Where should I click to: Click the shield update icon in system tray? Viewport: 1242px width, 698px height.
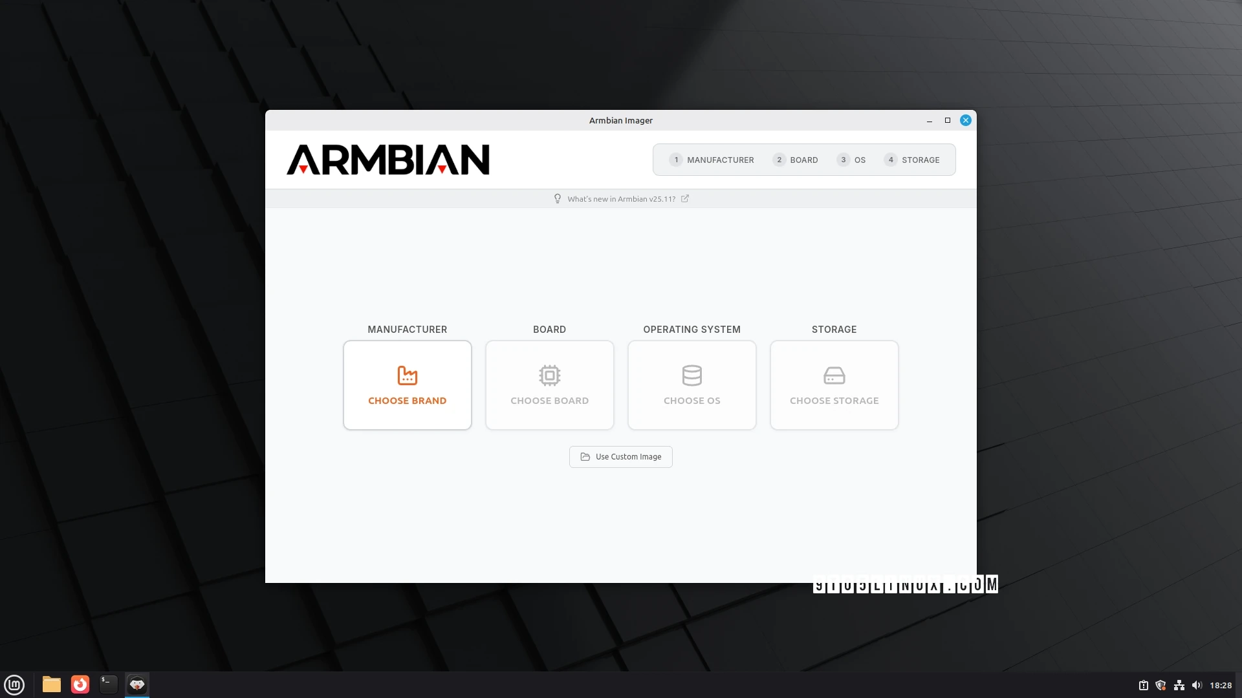point(1160,685)
